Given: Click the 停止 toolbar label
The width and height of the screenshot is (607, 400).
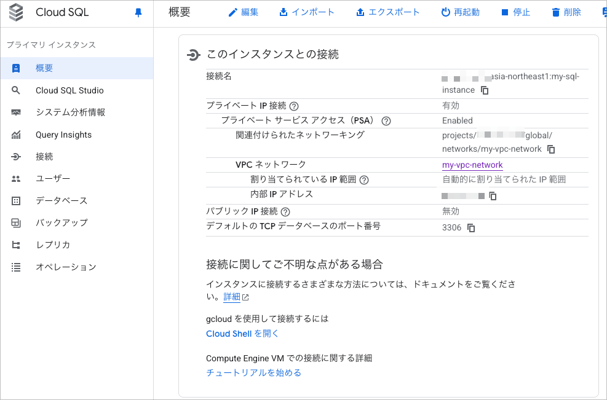Looking at the screenshot, I should (x=522, y=12).
